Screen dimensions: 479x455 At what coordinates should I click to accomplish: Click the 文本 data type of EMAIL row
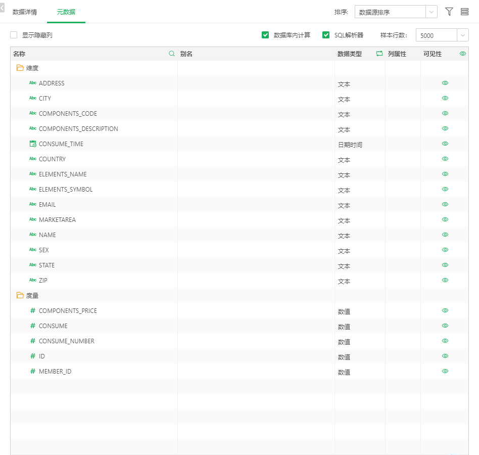[344, 205]
